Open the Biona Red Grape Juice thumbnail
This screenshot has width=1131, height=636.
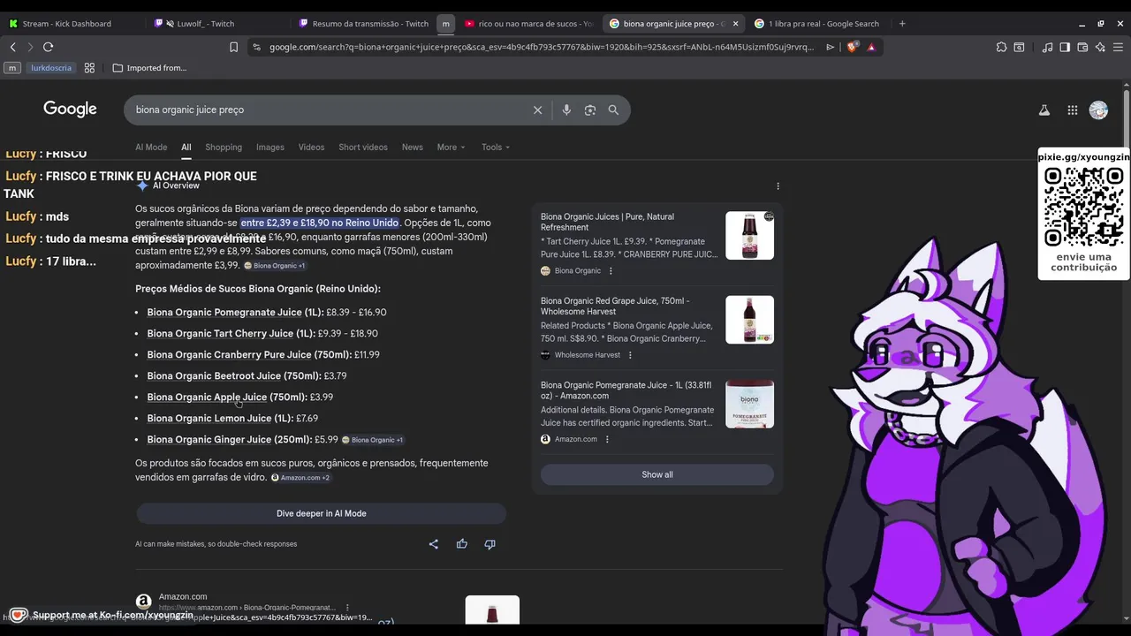pyautogui.click(x=749, y=320)
